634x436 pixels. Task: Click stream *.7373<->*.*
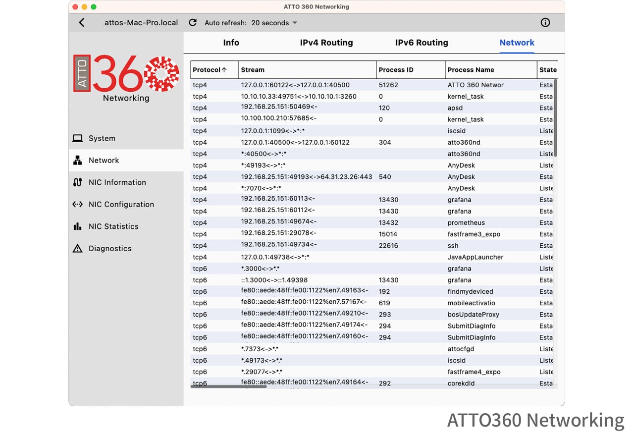pyautogui.click(x=260, y=349)
